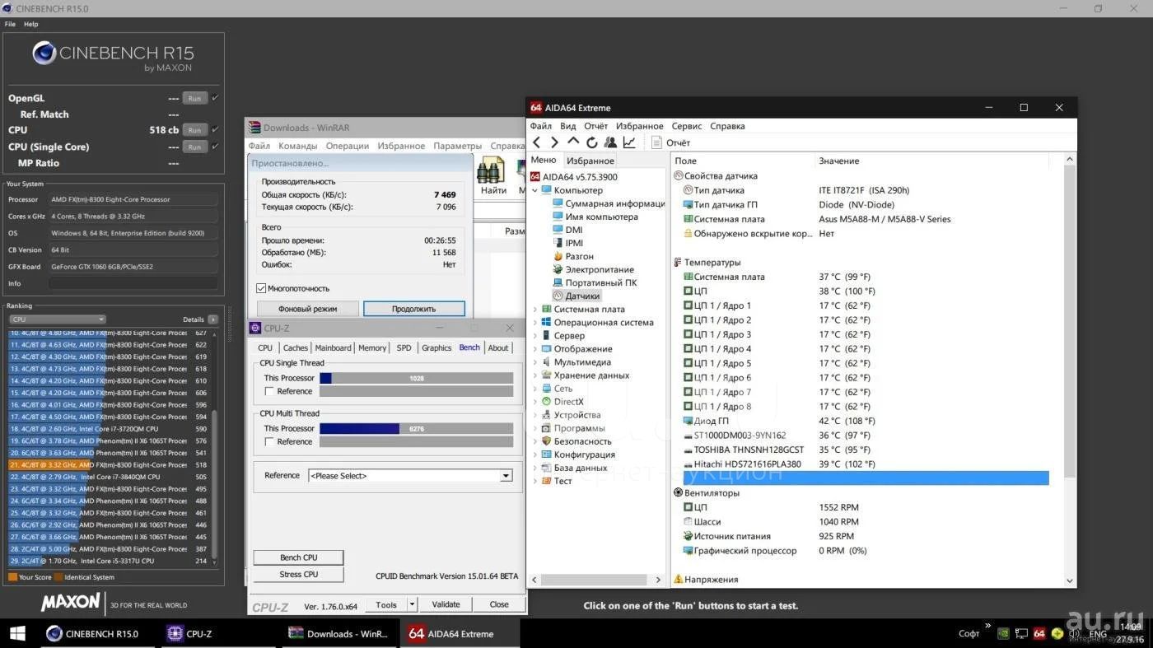Screen dimensions: 1153x648
Task: Click the Фоновый режим button
Action: pos(308,309)
